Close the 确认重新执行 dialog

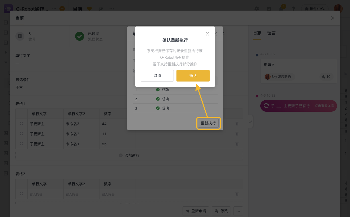208,34
